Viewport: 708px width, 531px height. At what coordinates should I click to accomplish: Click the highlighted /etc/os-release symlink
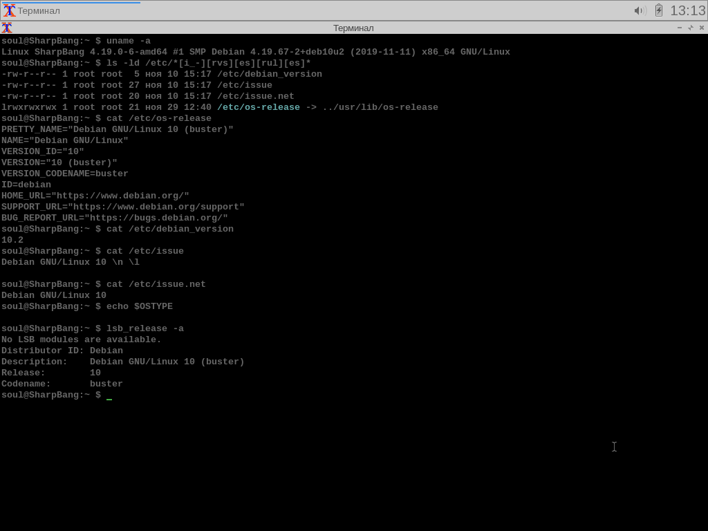(x=259, y=107)
